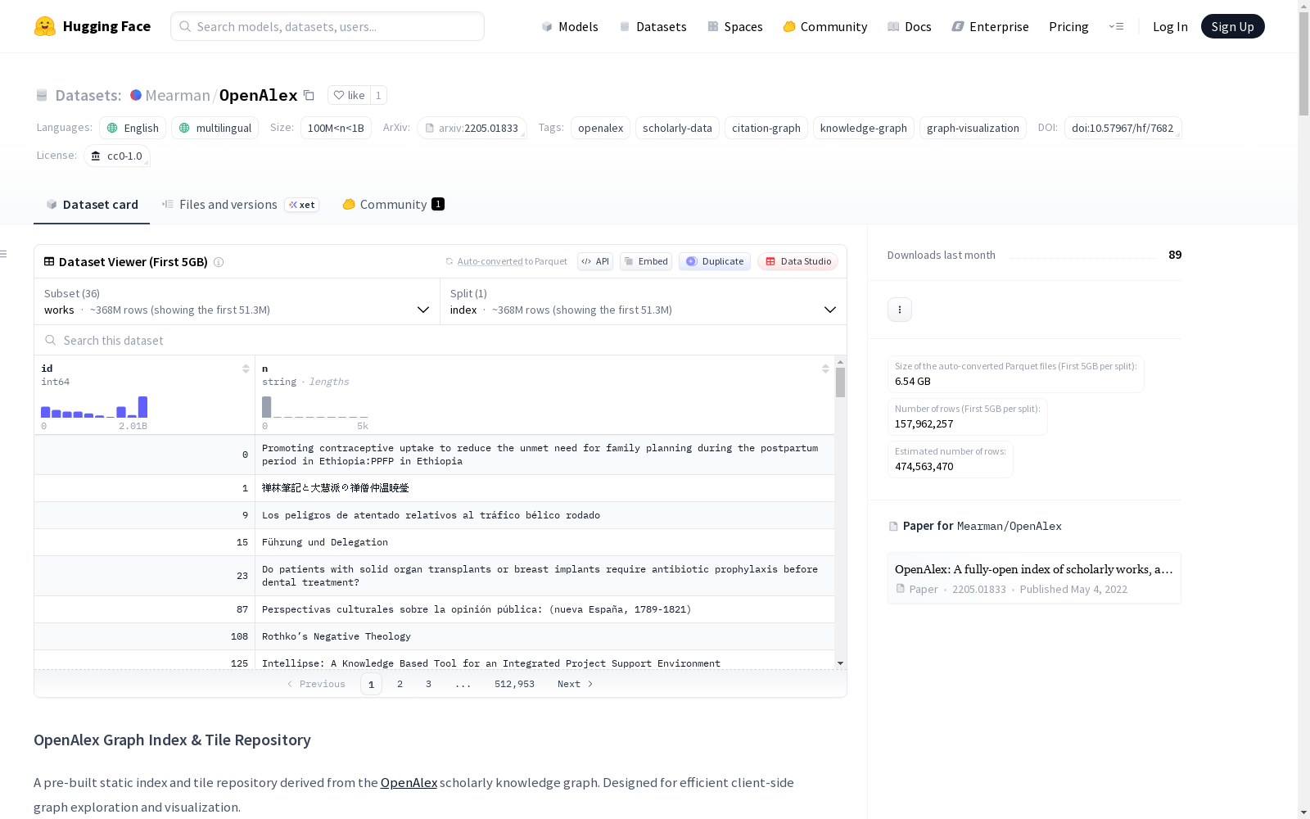Select the row titled Führung und Delegation
Viewport: 1310px width, 819px height.
click(434, 542)
